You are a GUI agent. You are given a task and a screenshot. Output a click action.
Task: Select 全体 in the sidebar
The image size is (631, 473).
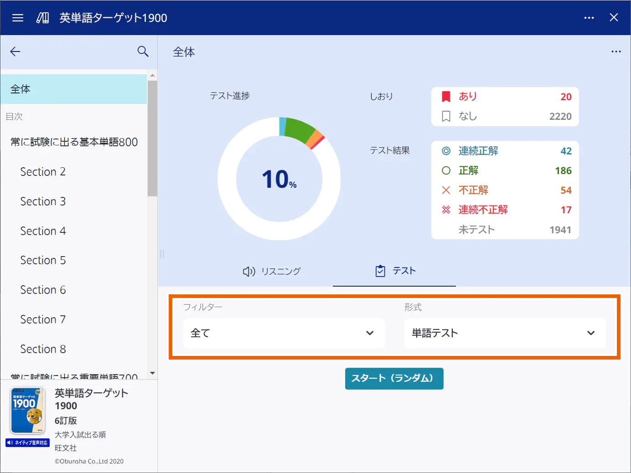pos(74,89)
